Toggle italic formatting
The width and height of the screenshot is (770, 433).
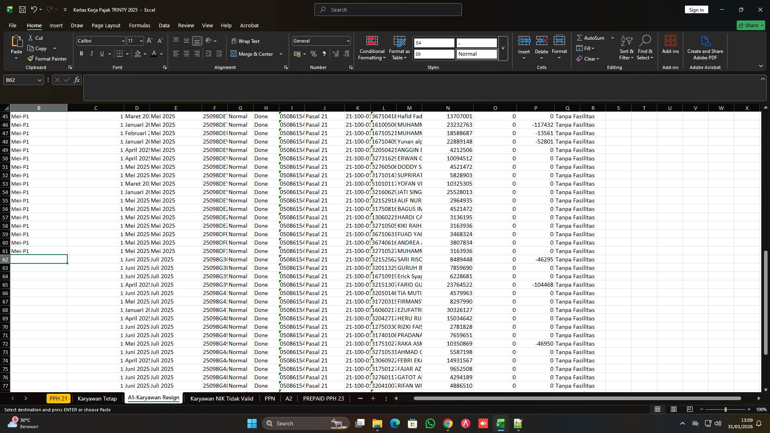point(91,53)
